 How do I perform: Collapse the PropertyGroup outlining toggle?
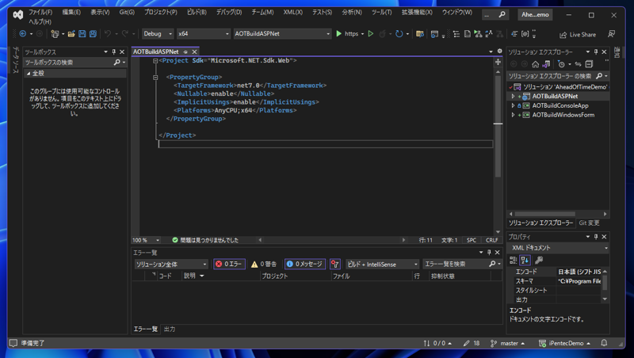coord(155,77)
